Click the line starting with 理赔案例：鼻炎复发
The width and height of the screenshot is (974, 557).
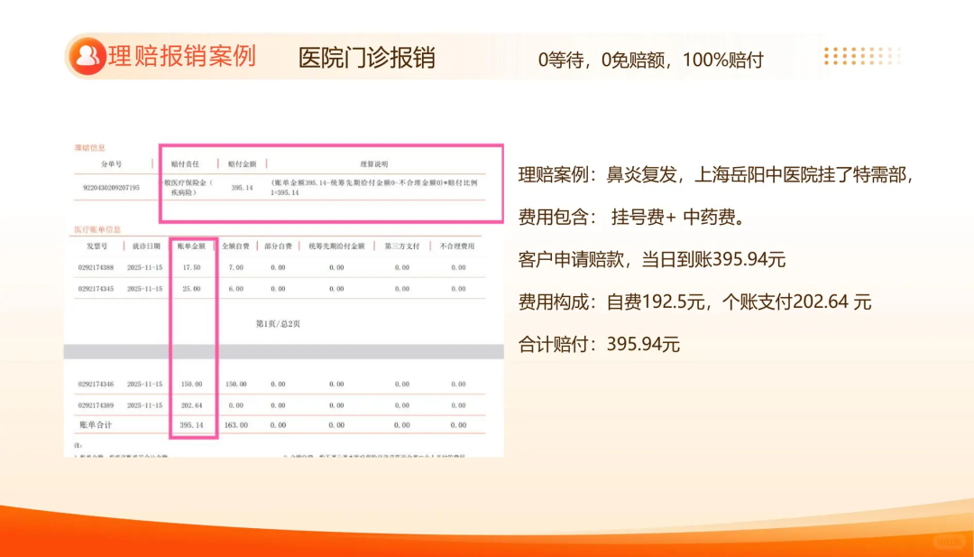pos(716,176)
